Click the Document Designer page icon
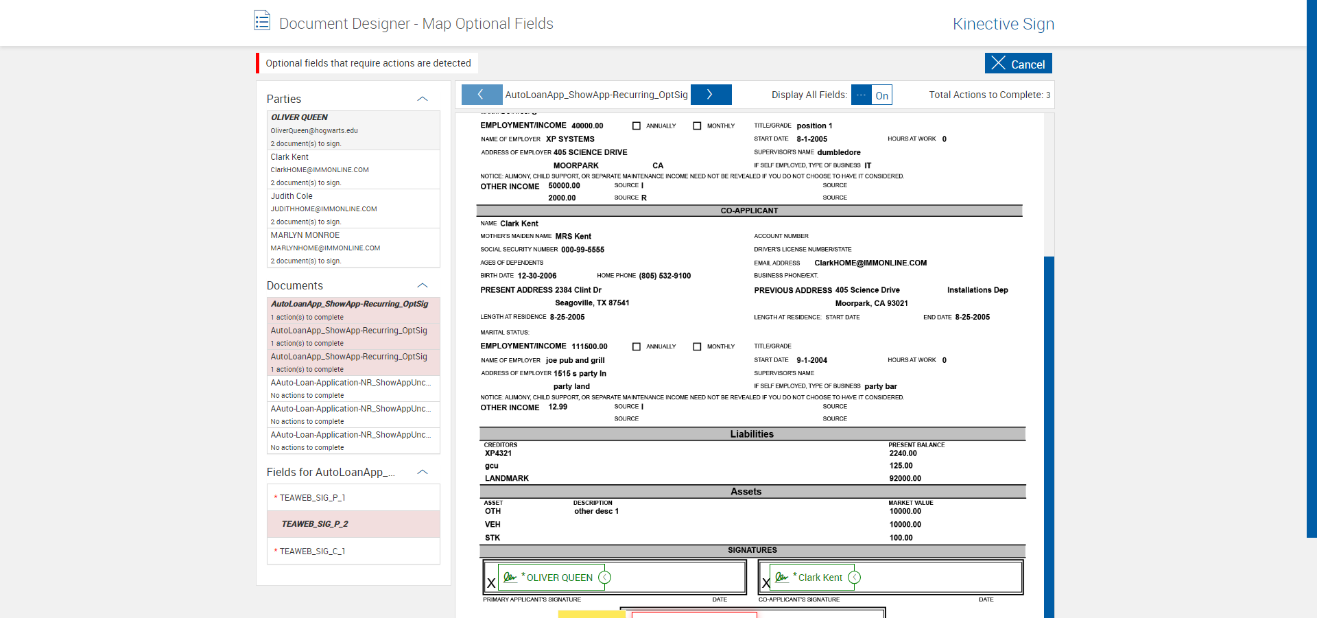 click(x=262, y=21)
